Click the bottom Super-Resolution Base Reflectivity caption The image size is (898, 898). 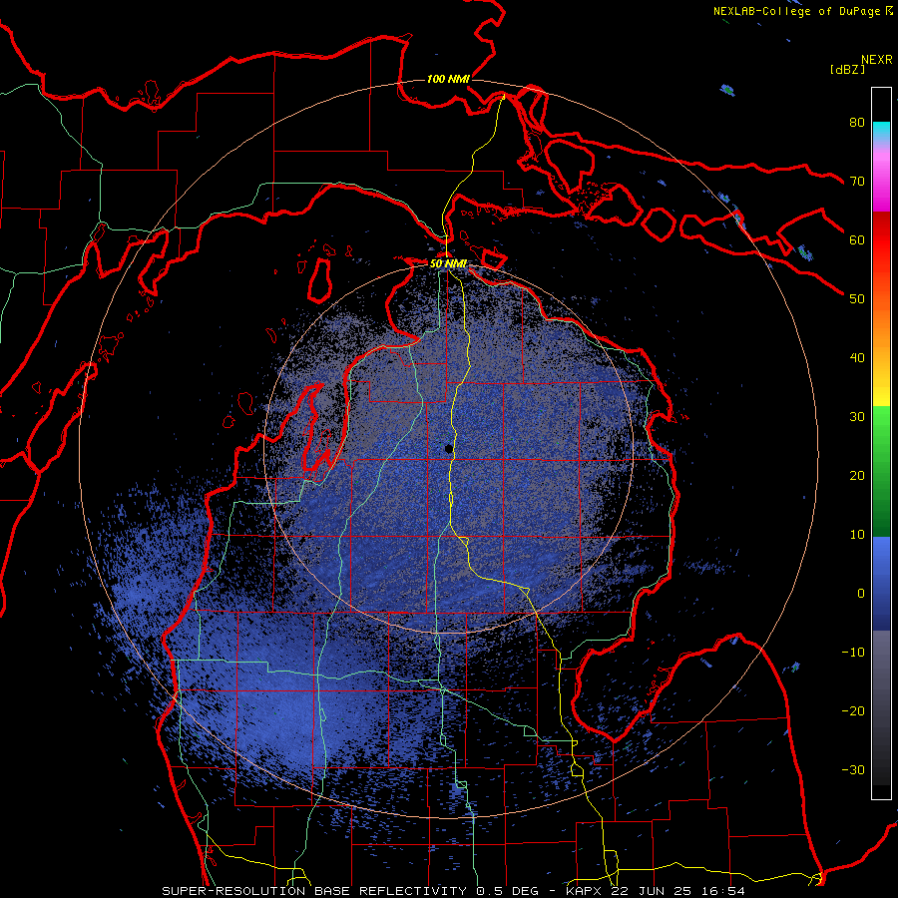tap(454, 891)
